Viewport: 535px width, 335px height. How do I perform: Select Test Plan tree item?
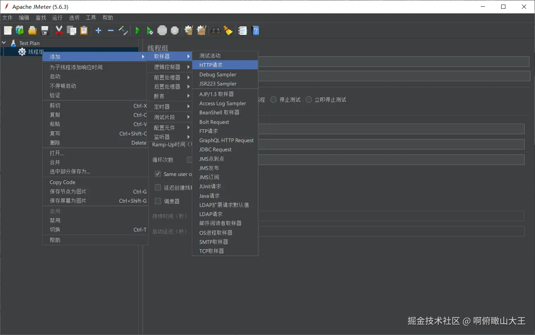pyautogui.click(x=30, y=43)
